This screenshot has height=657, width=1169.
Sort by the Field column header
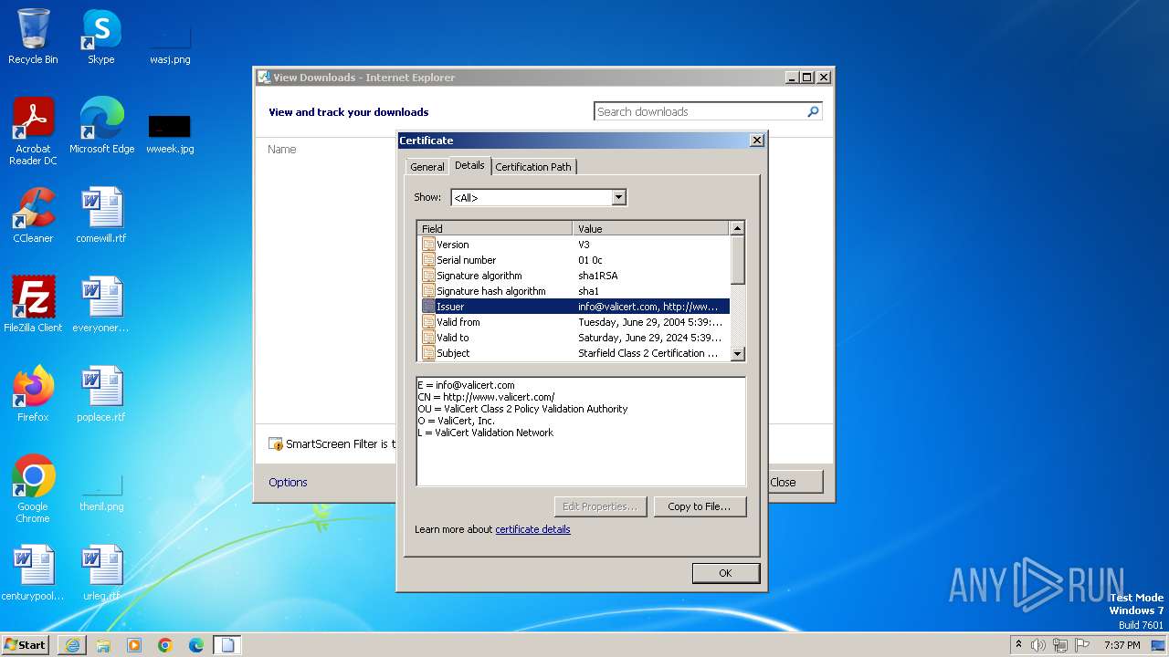[495, 228]
